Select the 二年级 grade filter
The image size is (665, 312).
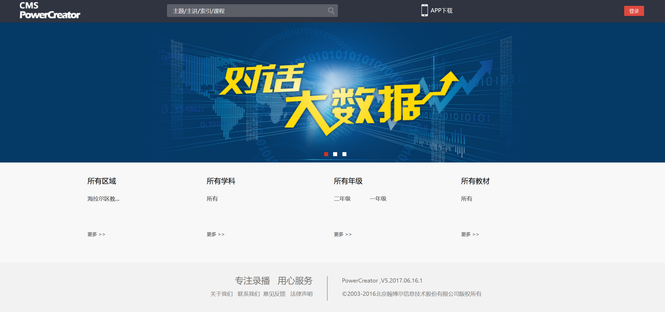pyautogui.click(x=342, y=199)
